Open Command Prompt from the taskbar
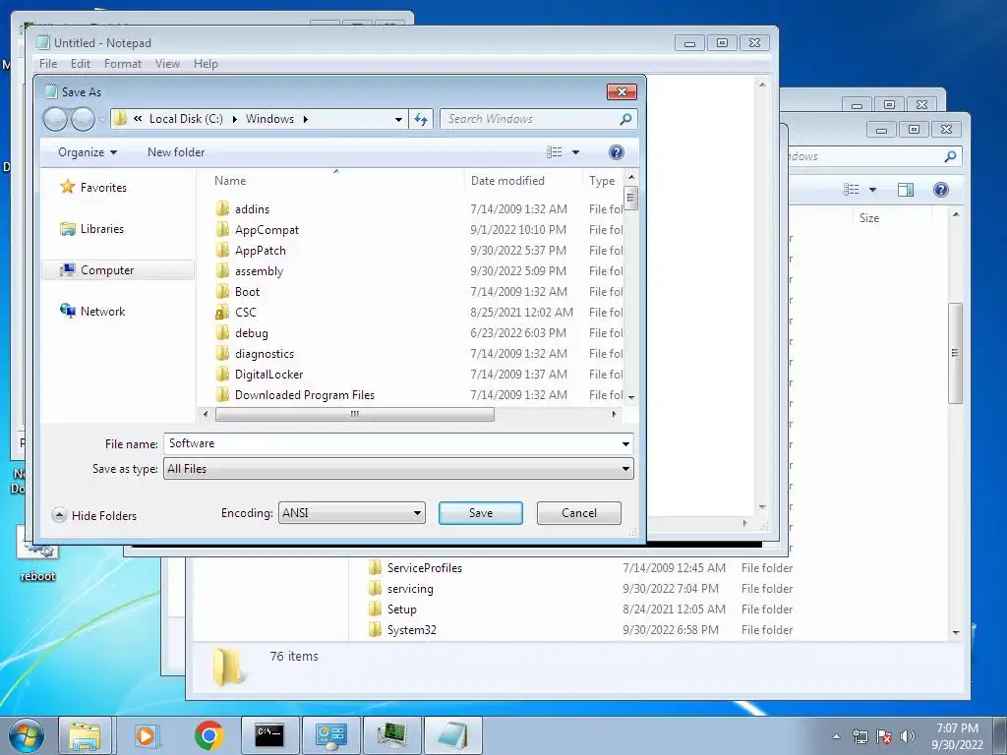Image resolution: width=1007 pixels, height=755 pixels. pos(269,735)
